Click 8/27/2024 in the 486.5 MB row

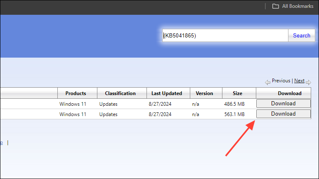tap(160, 104)
